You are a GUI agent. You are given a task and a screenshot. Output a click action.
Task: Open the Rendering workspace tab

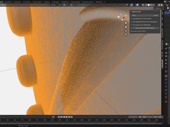click(65, 2)
